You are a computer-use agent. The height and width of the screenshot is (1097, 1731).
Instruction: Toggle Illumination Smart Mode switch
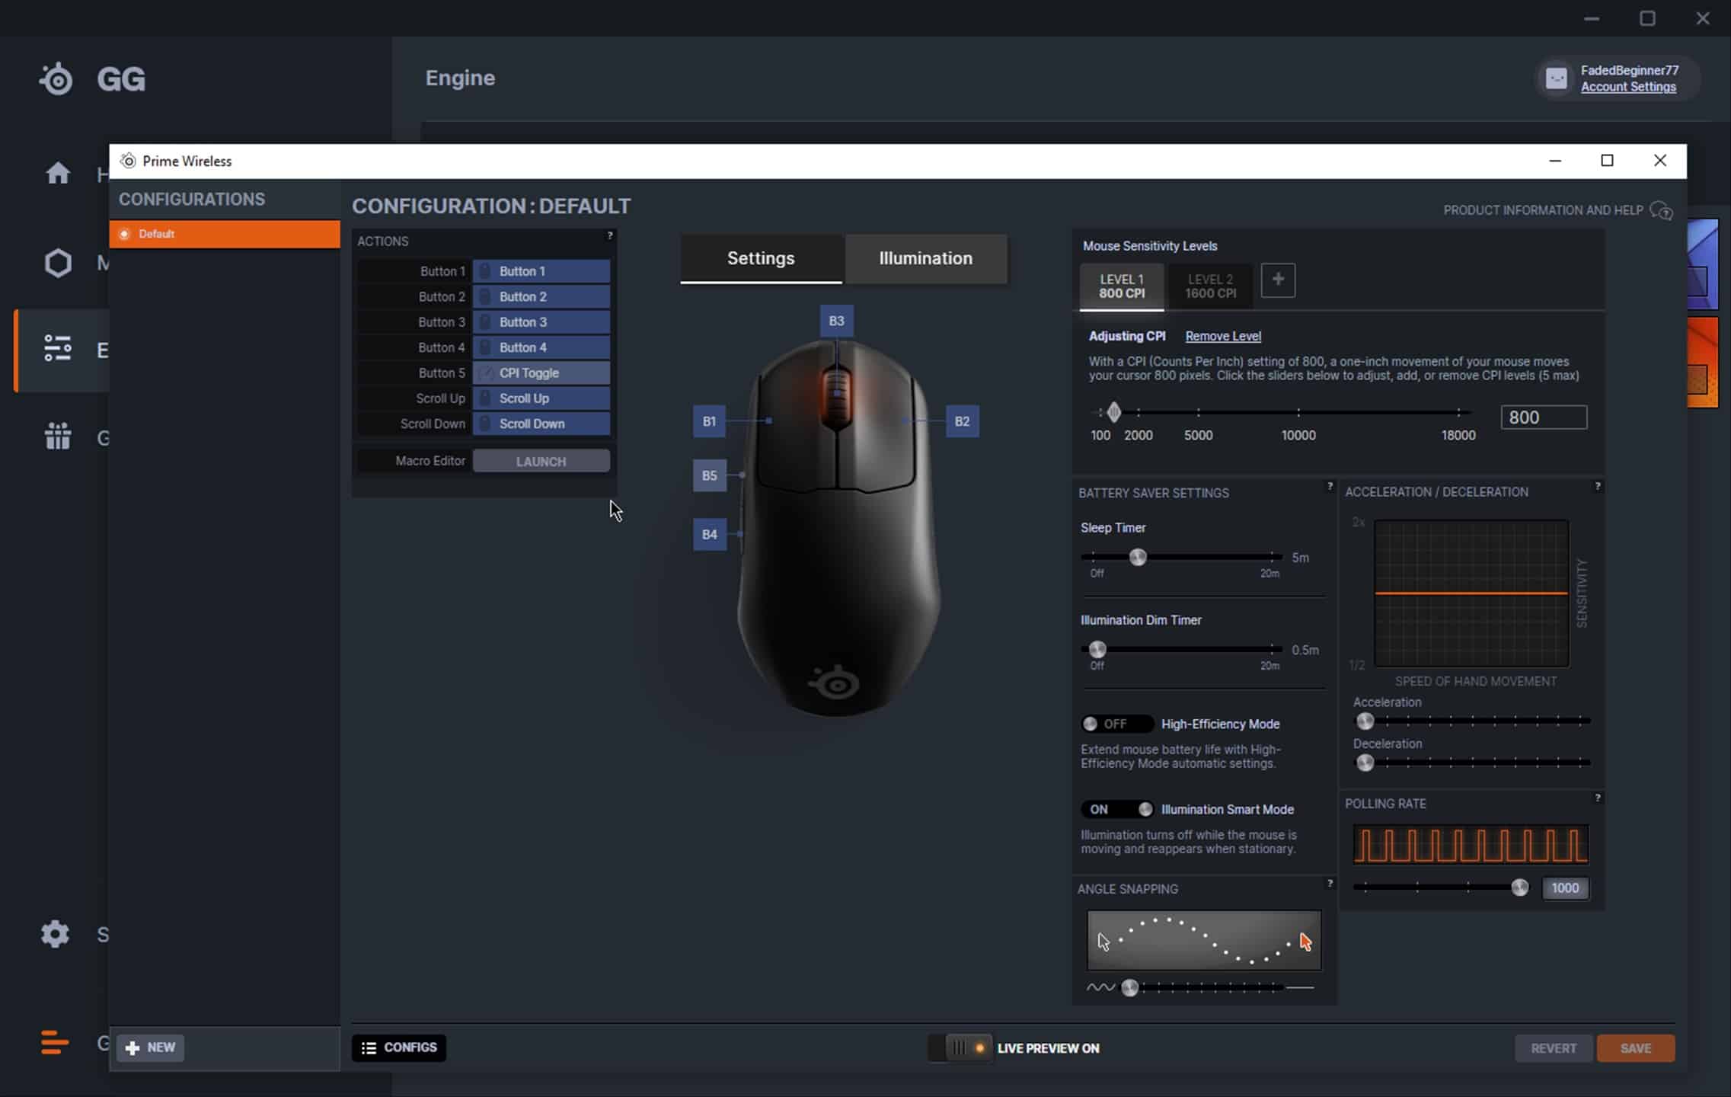1116,809
